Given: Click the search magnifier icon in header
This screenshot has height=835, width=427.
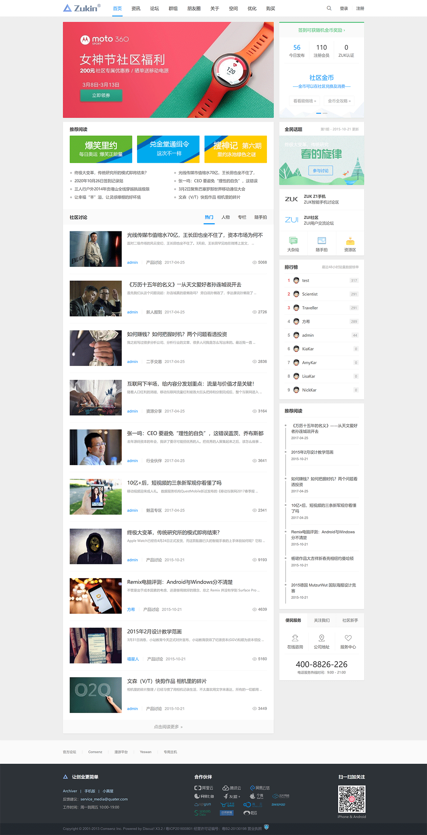Looking at the screenshot, I should 329,8.
